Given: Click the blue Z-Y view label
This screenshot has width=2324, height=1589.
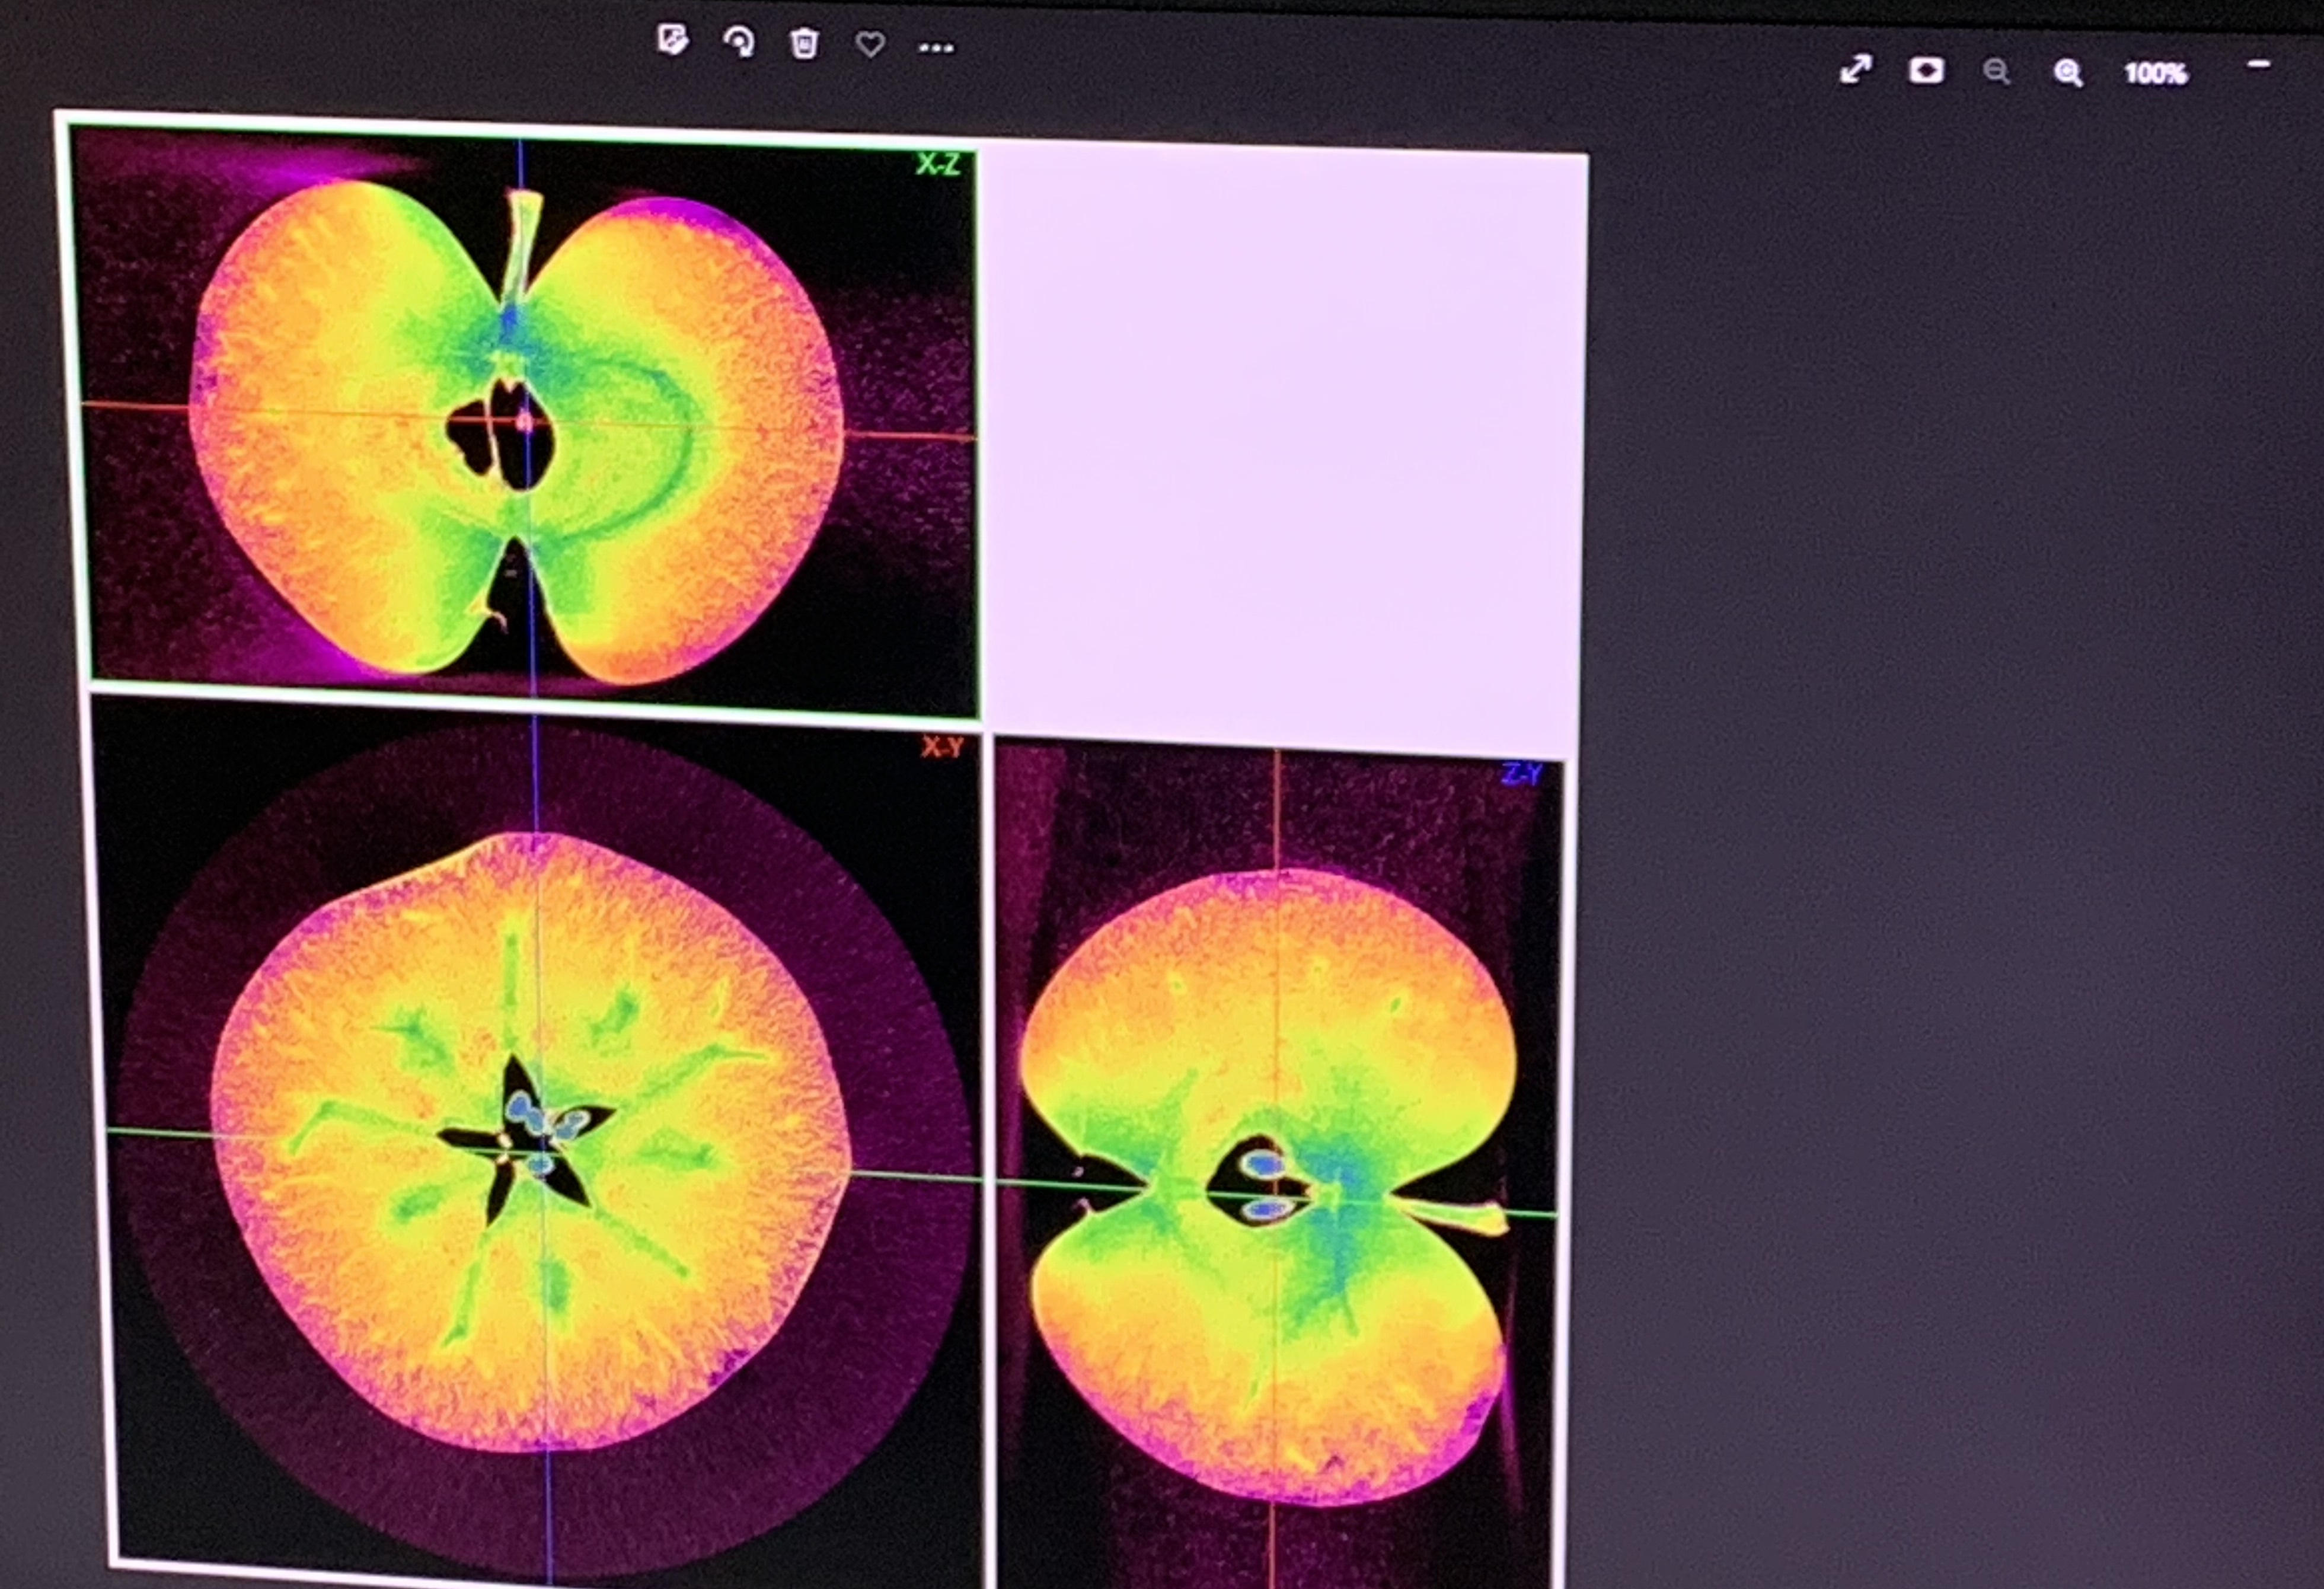Looking at the screenshot, I should point(1521,773).
